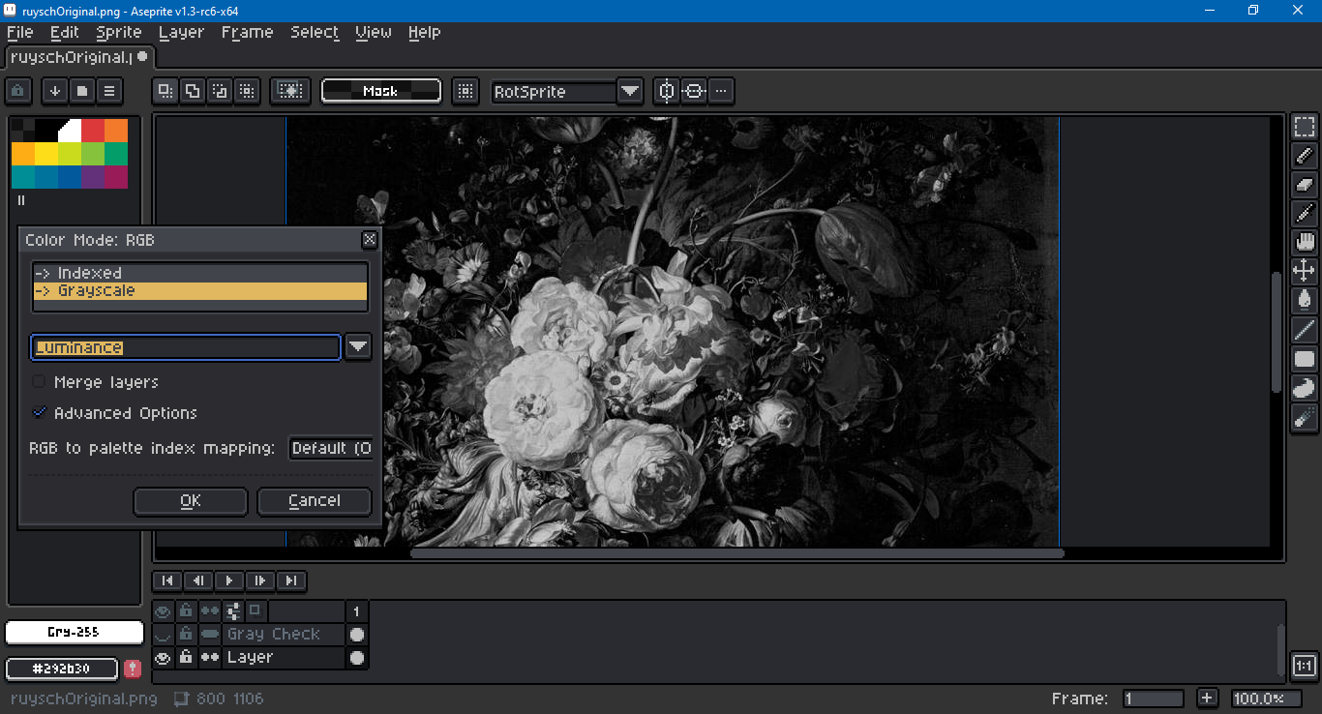Choose Replace selection mode
Viewport: 1322px width, 714px height.
click(x=165, y=91)
